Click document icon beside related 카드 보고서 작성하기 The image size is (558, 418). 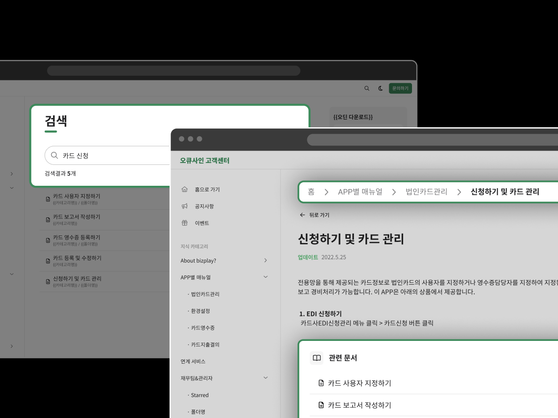point(321,405)
